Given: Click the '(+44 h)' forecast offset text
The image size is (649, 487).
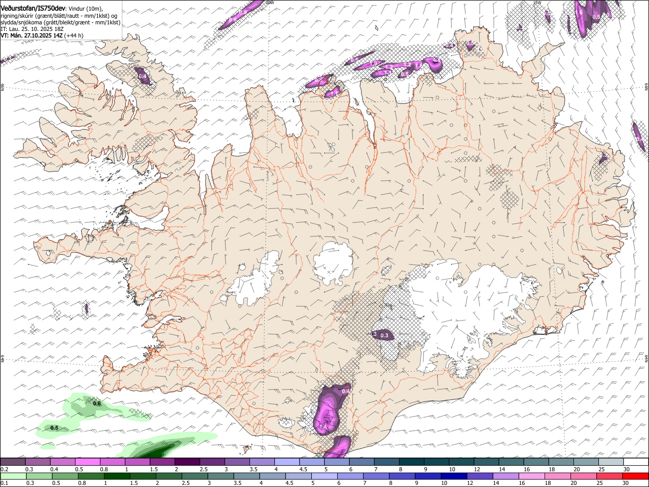Looking at the screenshot, I should coord(74,36).
